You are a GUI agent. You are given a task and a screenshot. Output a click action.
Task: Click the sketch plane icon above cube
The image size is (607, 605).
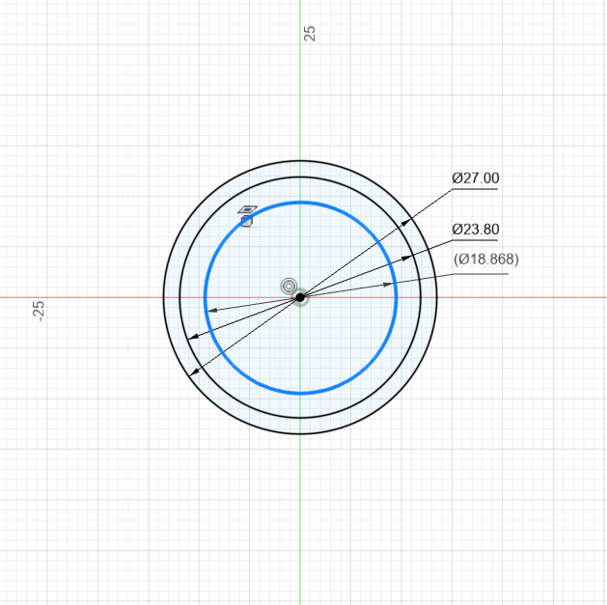click(248, 209)
